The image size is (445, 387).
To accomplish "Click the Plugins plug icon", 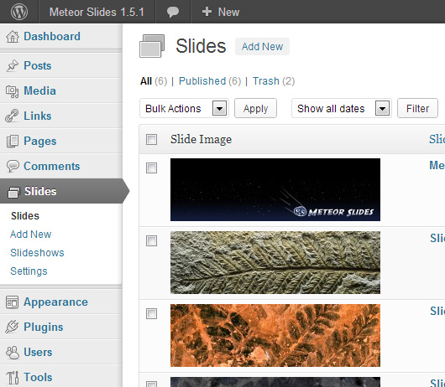I will [x=12, y=327].
